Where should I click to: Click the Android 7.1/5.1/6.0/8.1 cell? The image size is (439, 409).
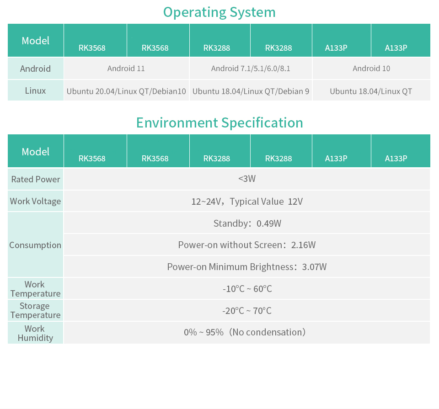251,68
